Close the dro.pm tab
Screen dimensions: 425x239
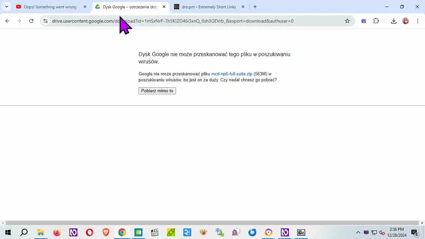[243, 7]
